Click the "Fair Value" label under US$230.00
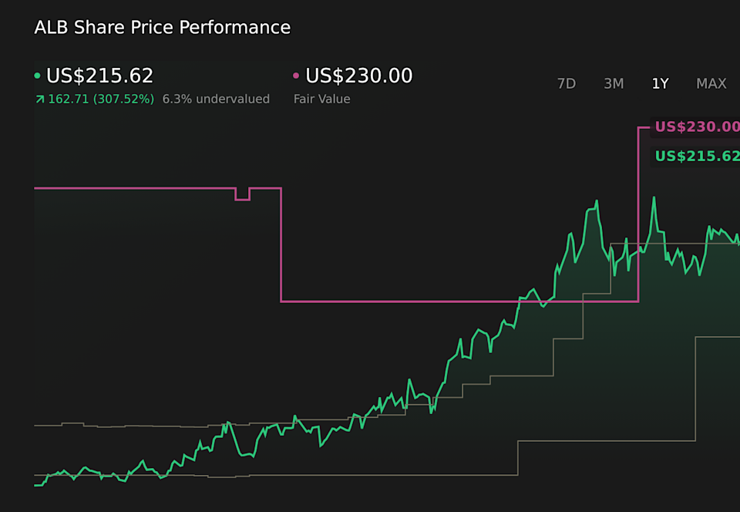This screenshot has width=740, height=512. (x=321, y=99)
